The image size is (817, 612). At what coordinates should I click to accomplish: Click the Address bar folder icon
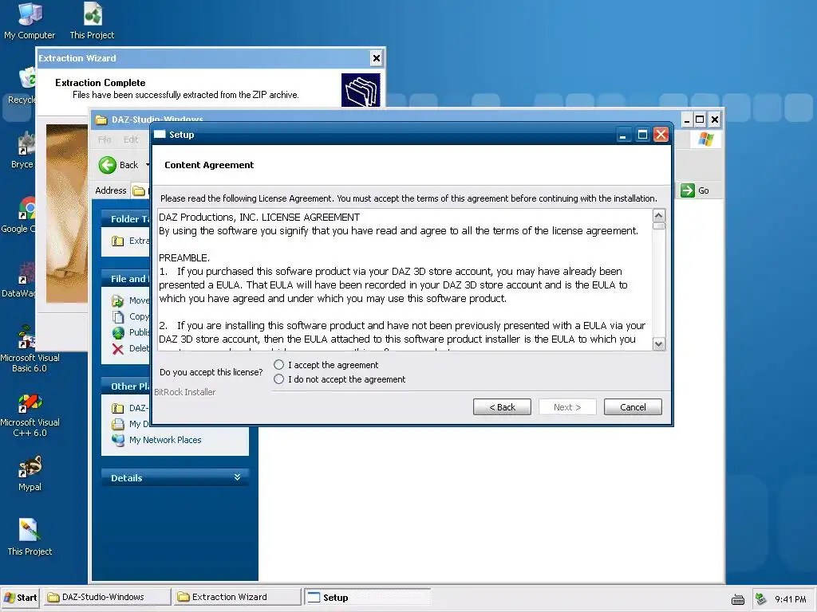coord(138,191)
